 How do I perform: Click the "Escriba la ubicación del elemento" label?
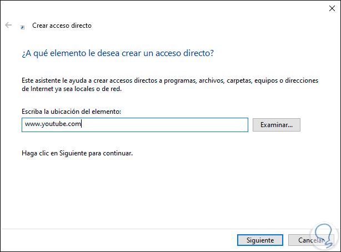pos(71,112)
